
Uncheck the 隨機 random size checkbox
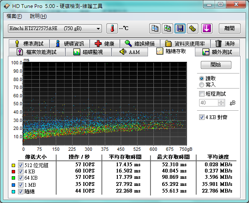tap(21, 192)
